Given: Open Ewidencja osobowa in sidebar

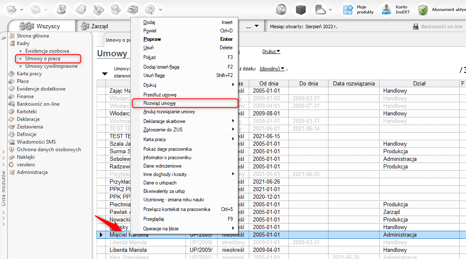Looking at the screenshot, I should pyautogui.click(x=47, y=51).
